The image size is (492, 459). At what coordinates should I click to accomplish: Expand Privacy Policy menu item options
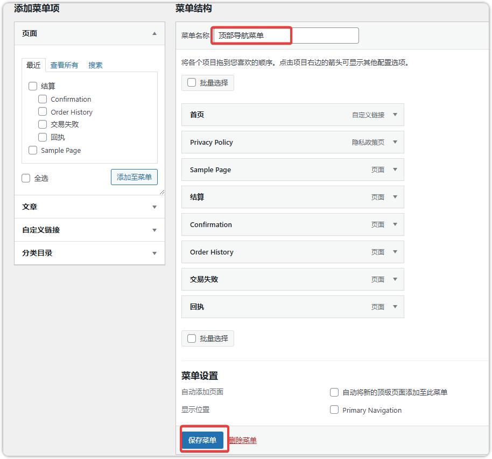click(x=395, y=142)
